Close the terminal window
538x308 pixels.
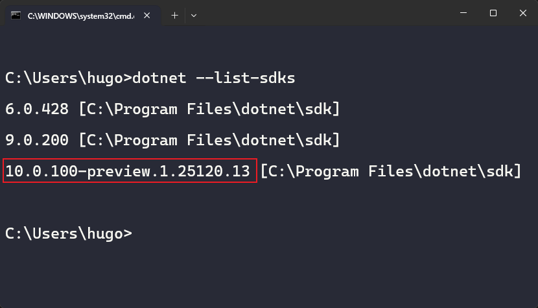pos(522,13)
